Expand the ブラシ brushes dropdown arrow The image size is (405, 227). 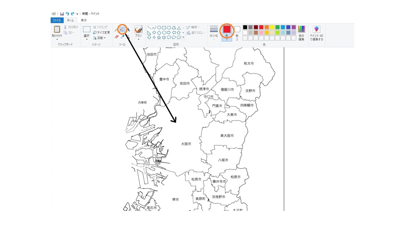coord(138,39)
